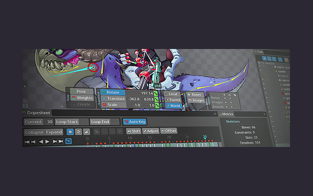Click the Loop End field

click(105, 122)
